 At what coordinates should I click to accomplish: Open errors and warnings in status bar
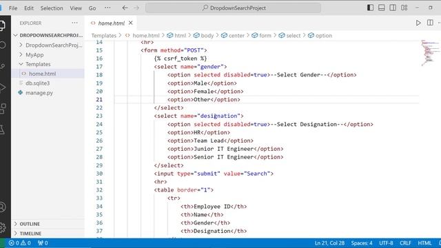coord(20,243)
